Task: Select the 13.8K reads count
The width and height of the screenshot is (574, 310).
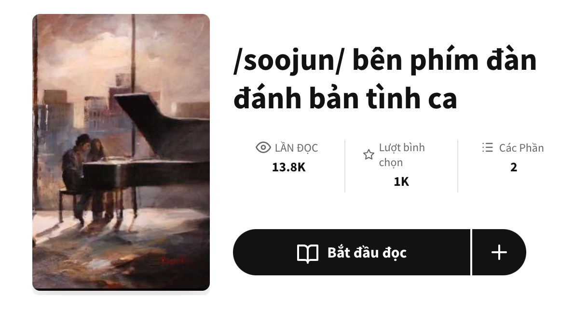Action: (x=288, y=167)
